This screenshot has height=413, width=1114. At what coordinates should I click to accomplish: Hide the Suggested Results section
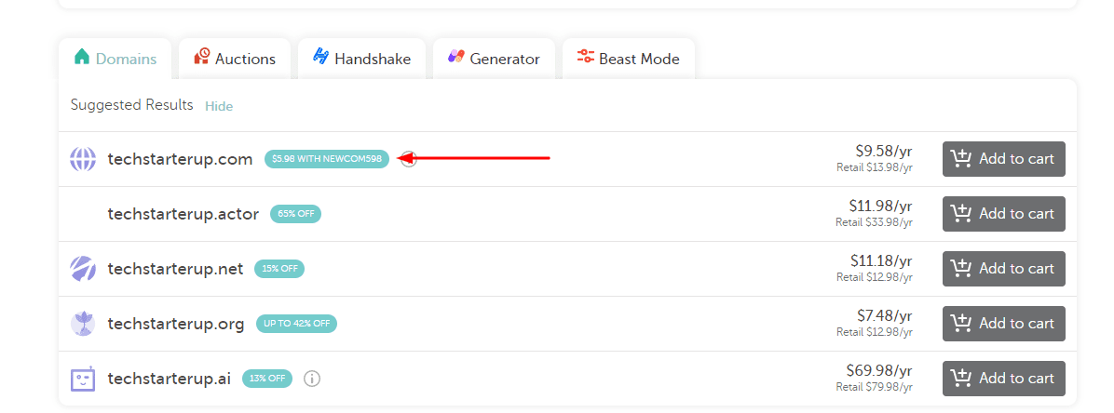point(219,106)
